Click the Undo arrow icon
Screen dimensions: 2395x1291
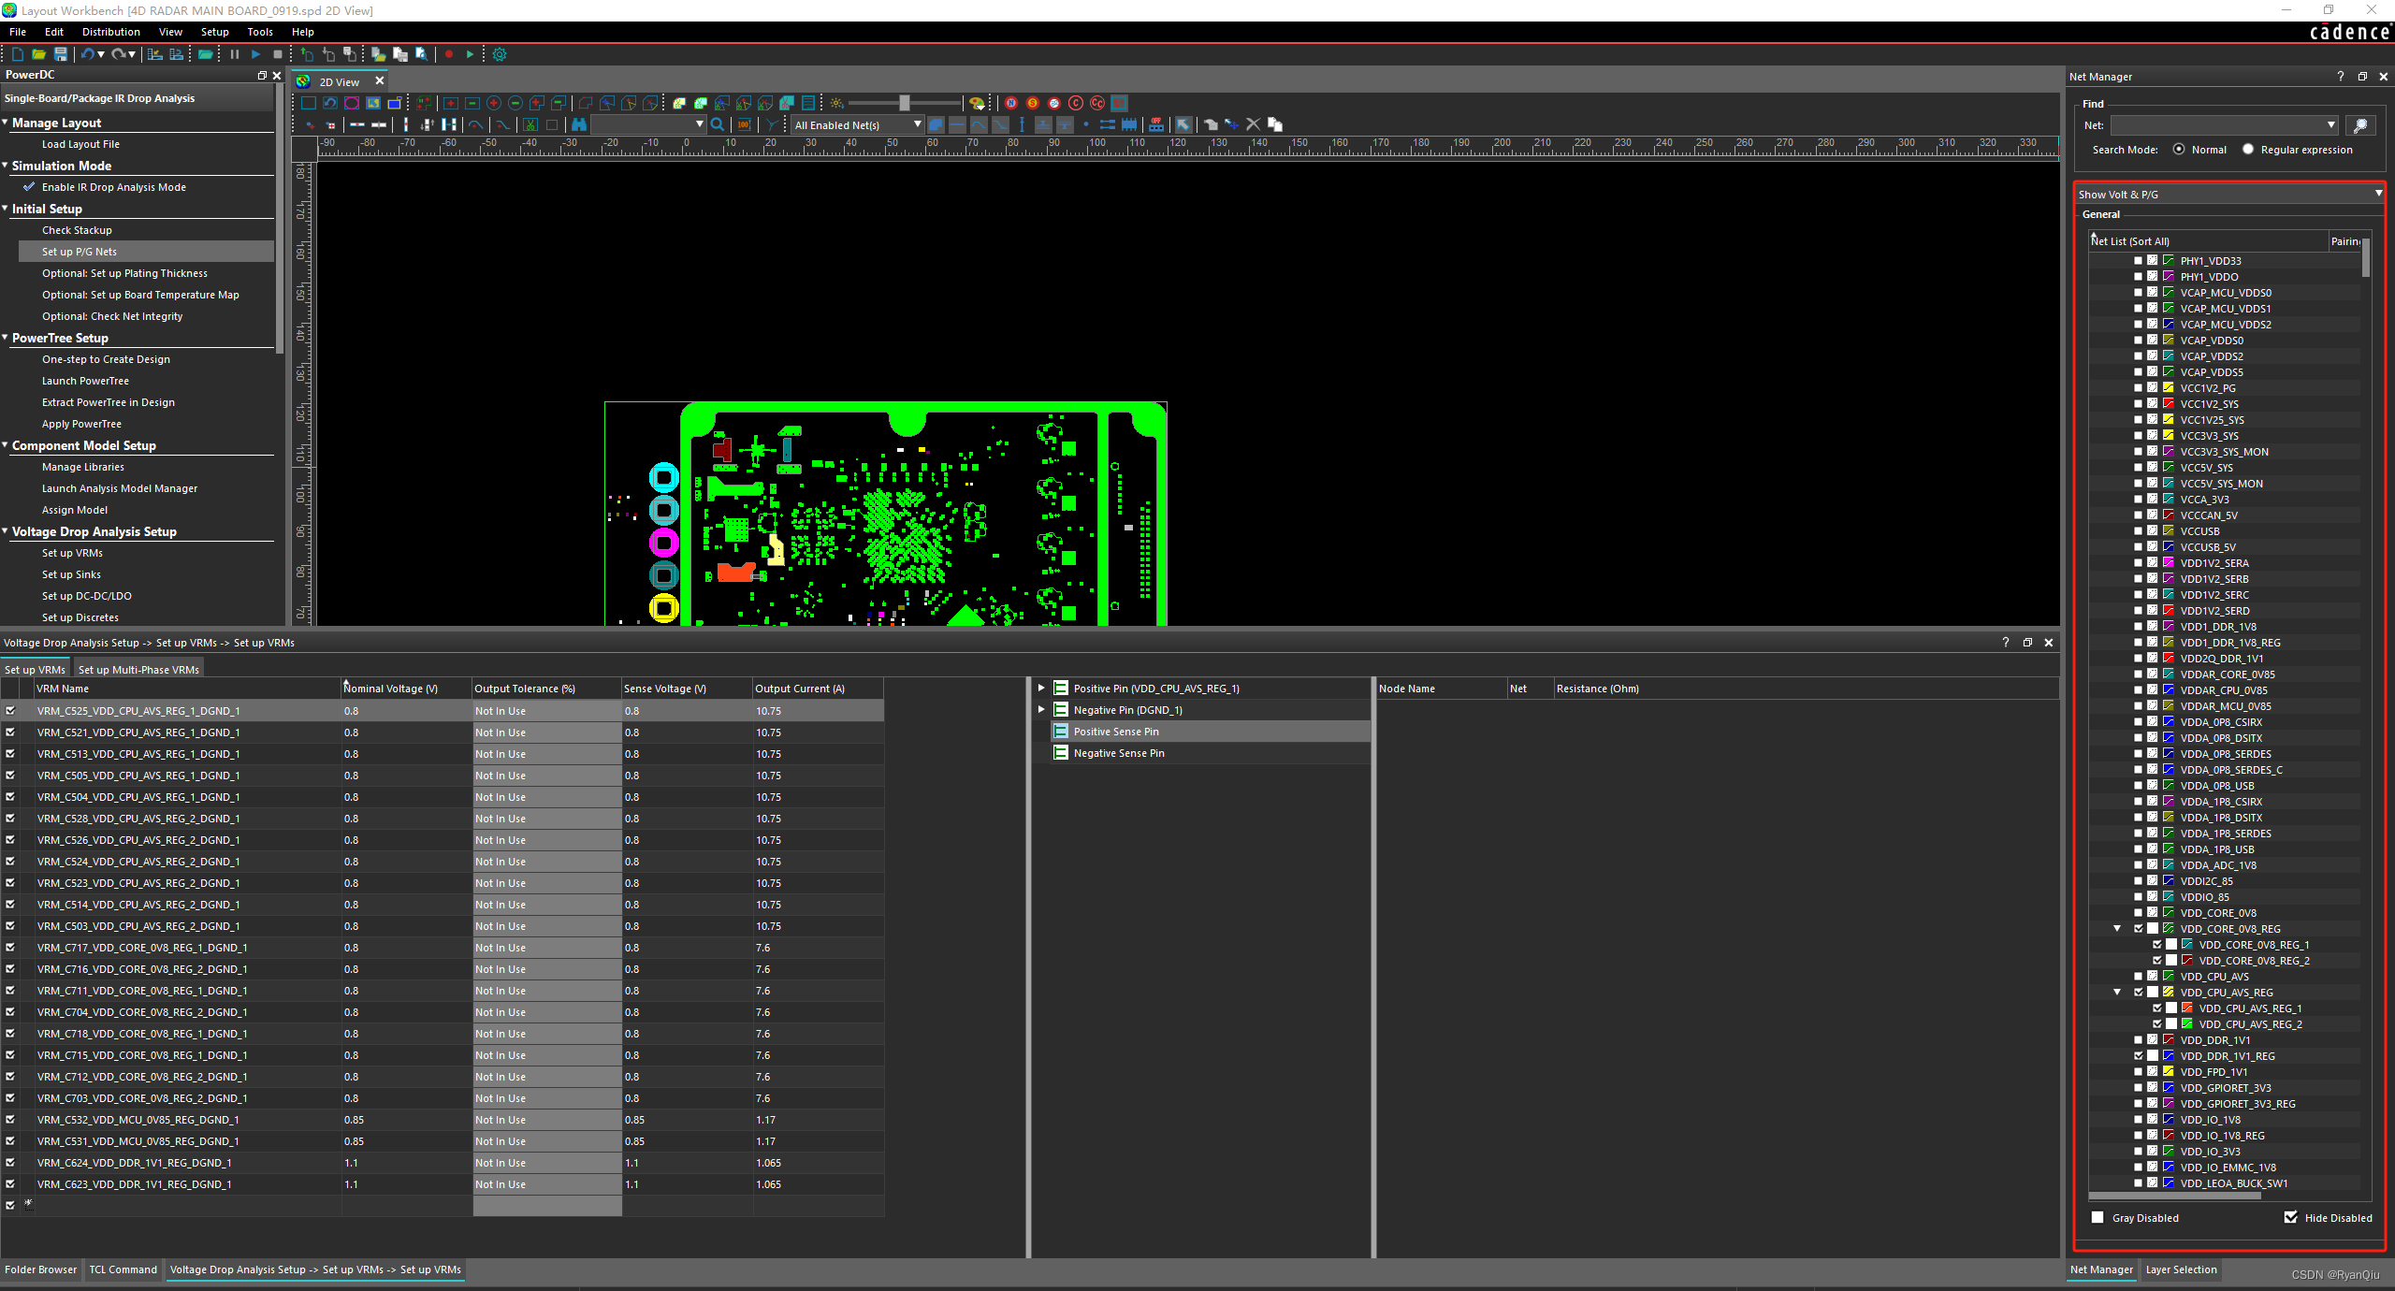87,54
